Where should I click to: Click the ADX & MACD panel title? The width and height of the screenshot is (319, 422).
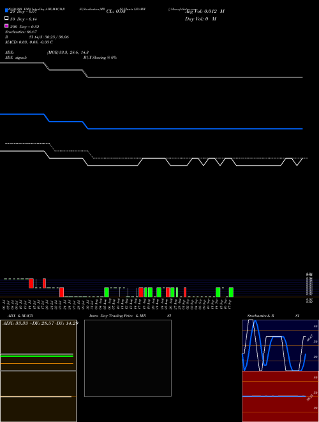[x=20, y=316]
